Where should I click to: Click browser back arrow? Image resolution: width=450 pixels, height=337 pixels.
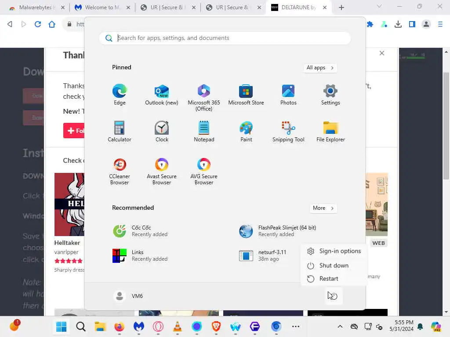tap(10, 24)
